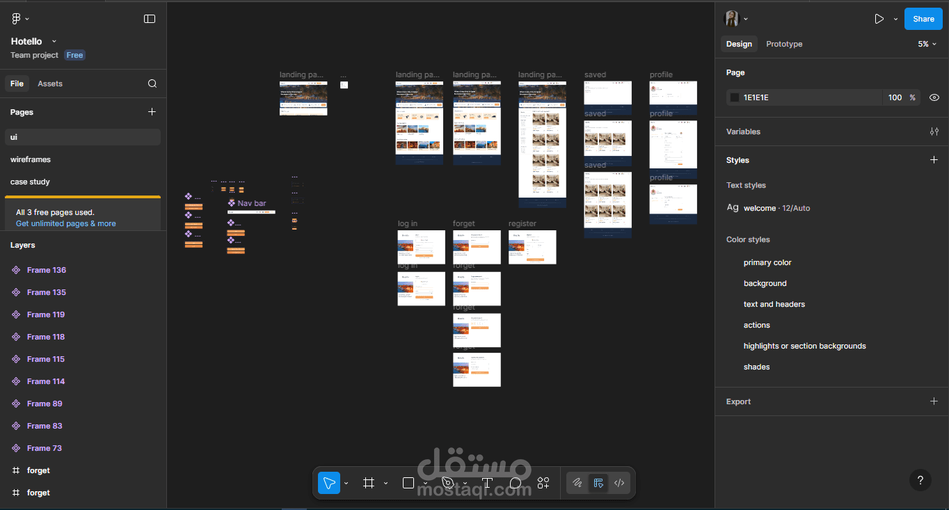949x510 pixels.
Task: Switch to Dev Mode code icon
Action: click(619, 483)
